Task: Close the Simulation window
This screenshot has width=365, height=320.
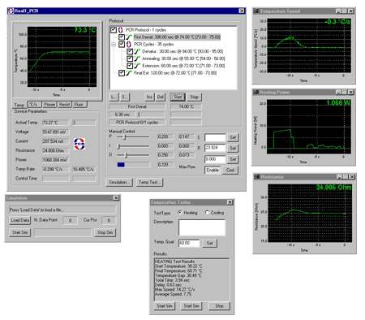Action: (x=116, y=198)
